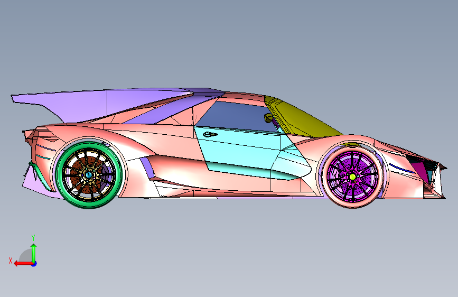Select the yellow center cap of the front wheel

coord(352,177)
